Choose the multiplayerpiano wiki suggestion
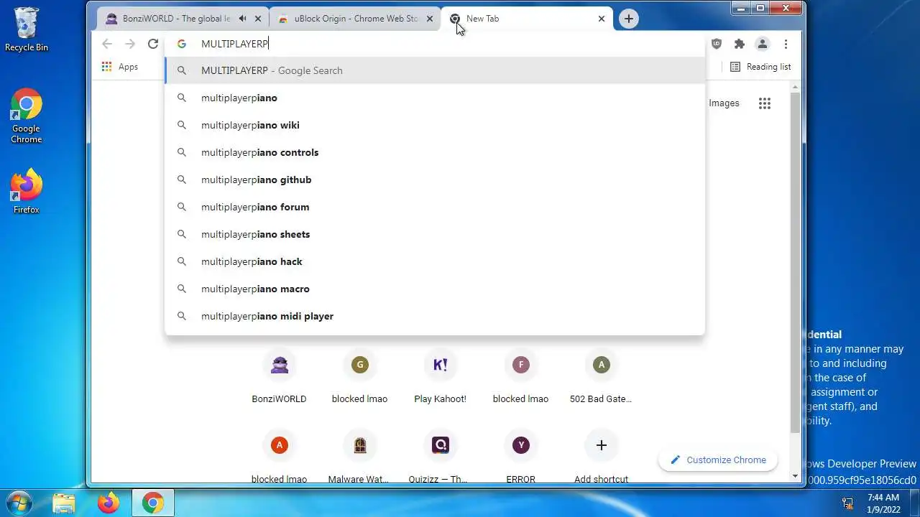Screen dimensions: 920x517 (435, 125)
